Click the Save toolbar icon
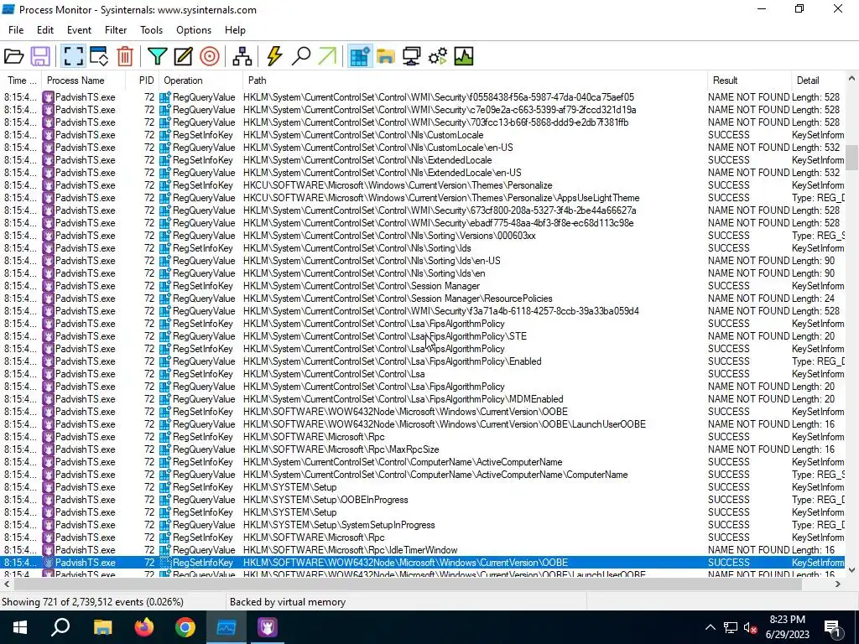 40,56
